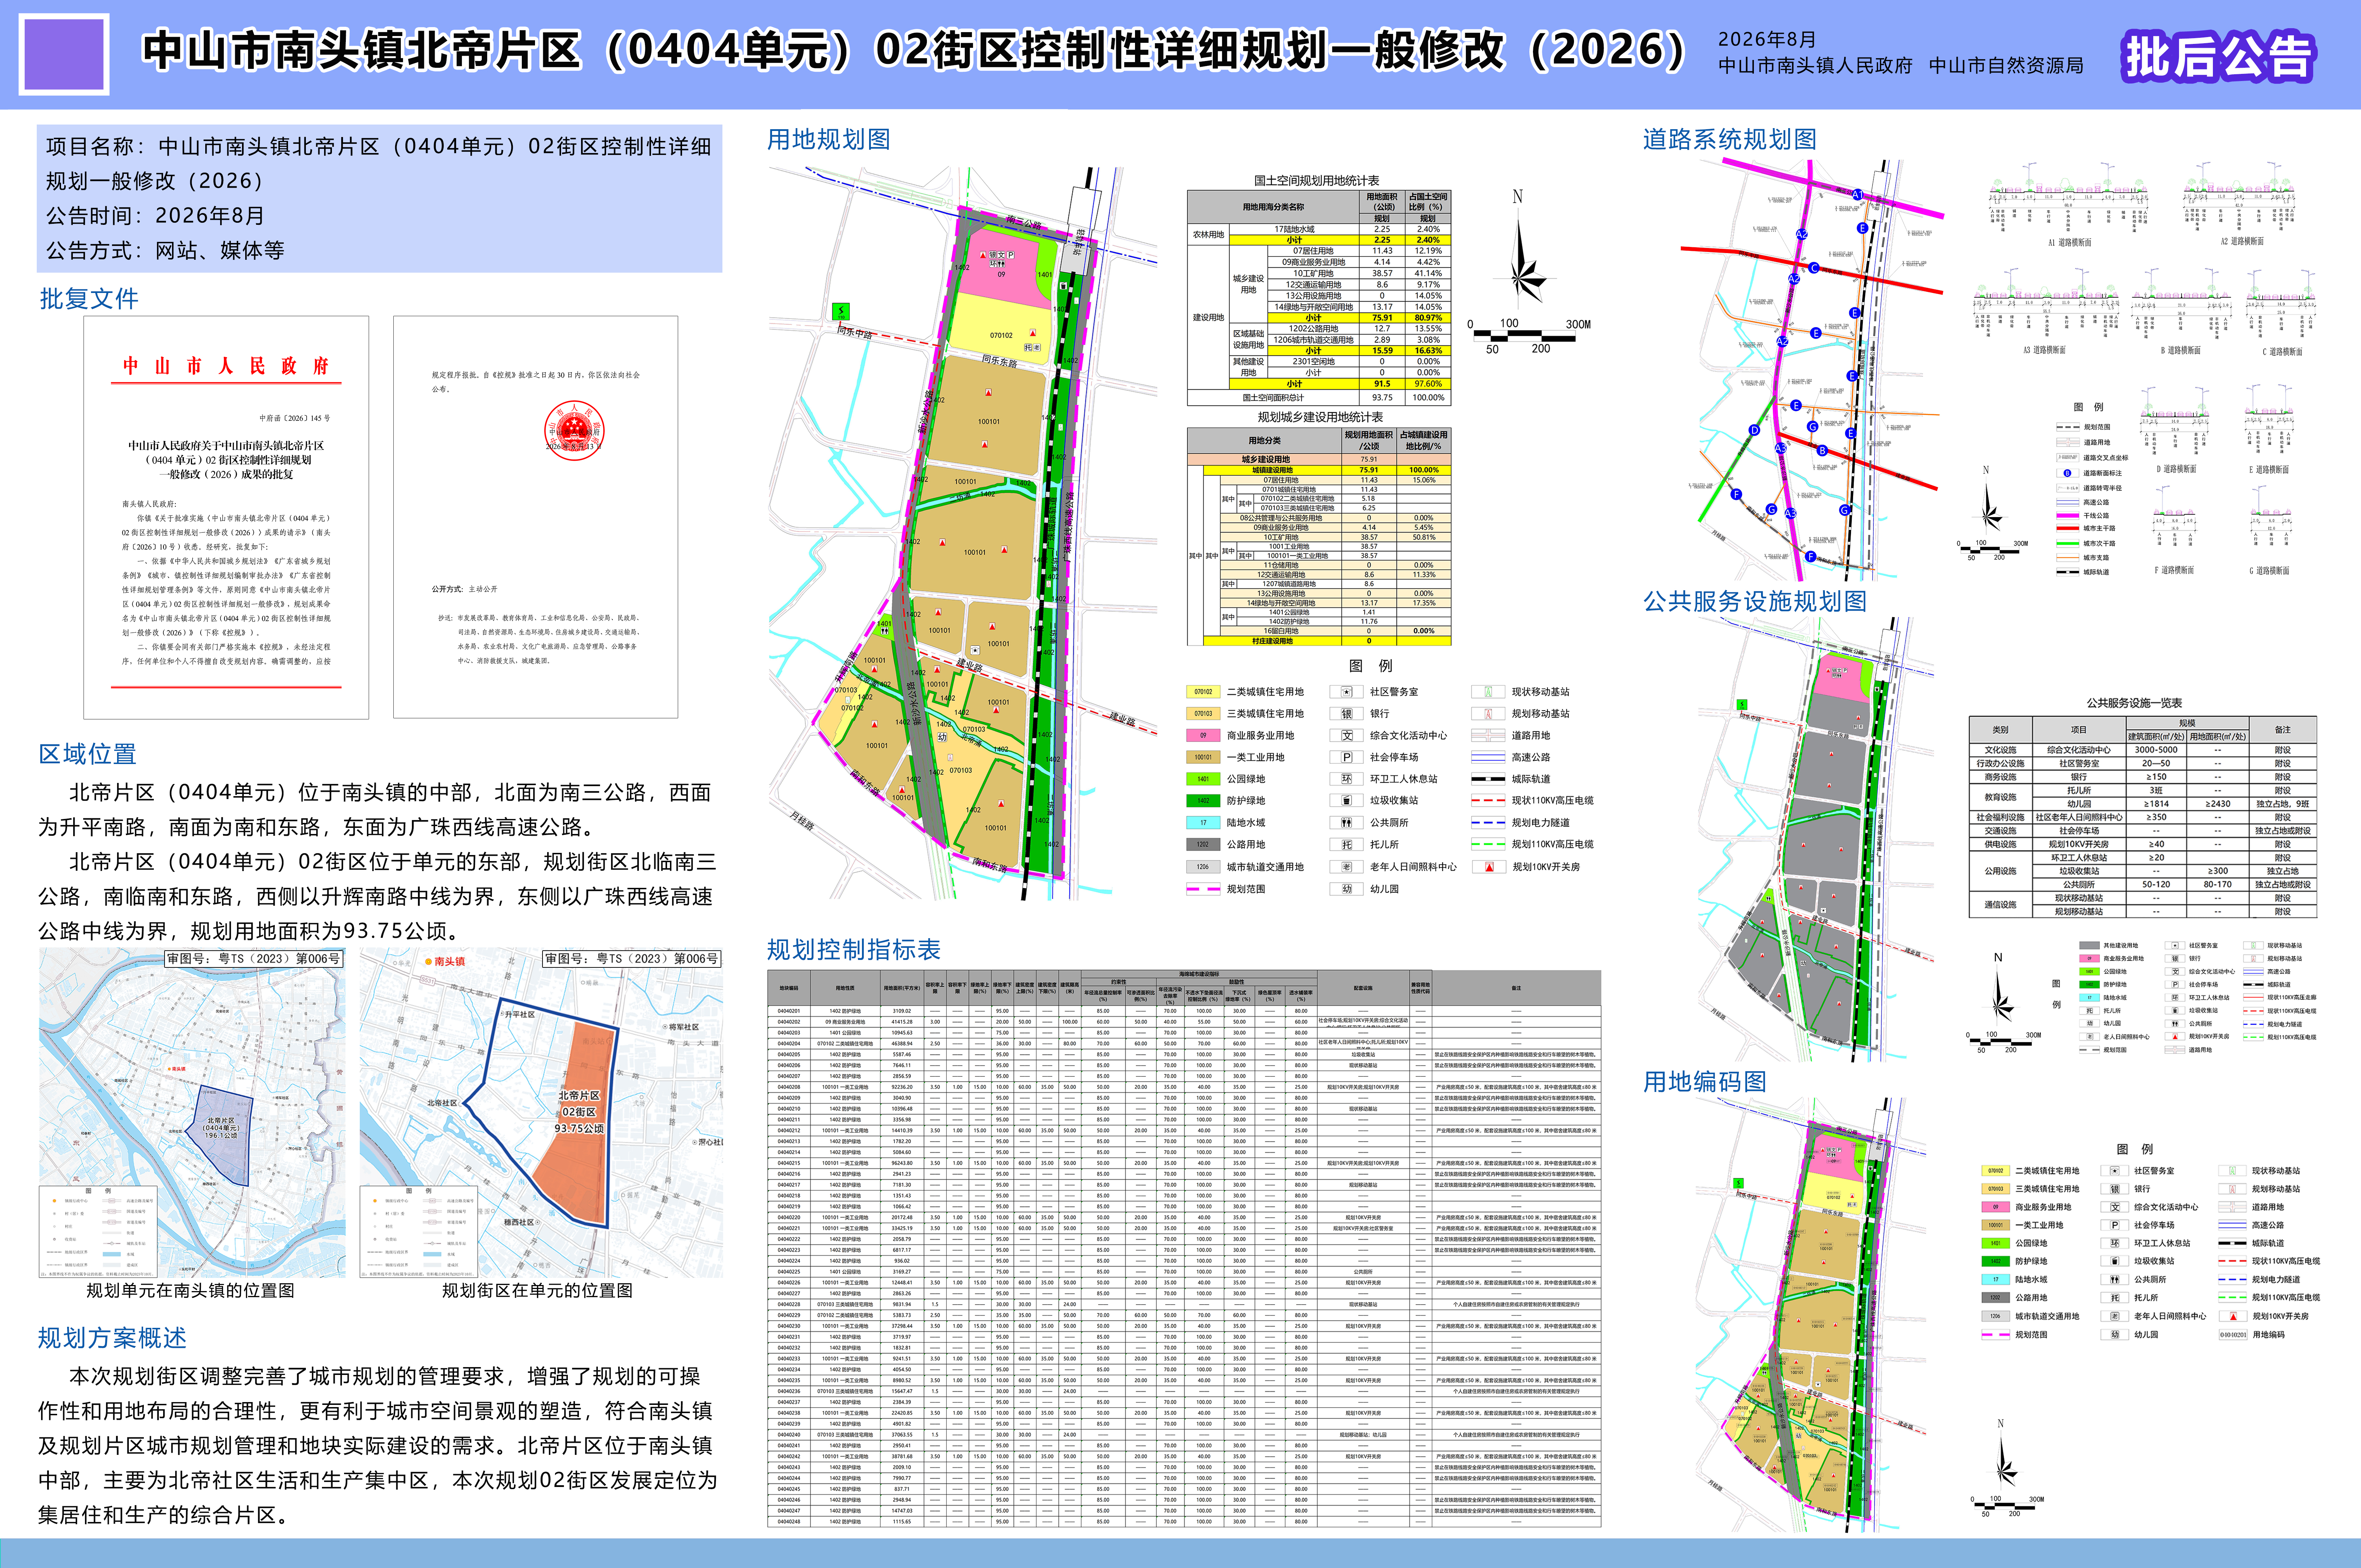Click the 规划控制指标表 section heading

click(854, 950)
